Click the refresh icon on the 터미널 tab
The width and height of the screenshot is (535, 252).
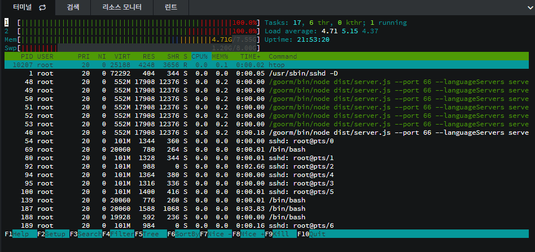pos(42,7)
